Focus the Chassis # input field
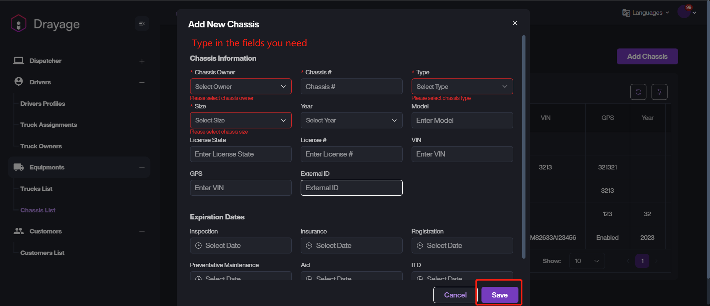This screenshot has height=306, width=710. (351, 87)
